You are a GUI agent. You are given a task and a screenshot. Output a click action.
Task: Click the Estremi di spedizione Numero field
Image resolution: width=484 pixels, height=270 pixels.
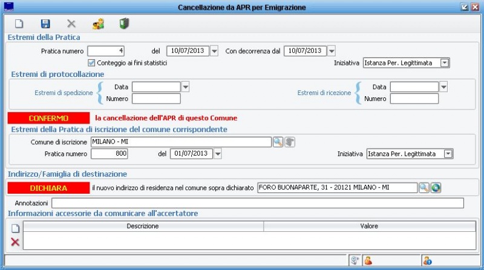pyautogui.click(x=156, y=99)
